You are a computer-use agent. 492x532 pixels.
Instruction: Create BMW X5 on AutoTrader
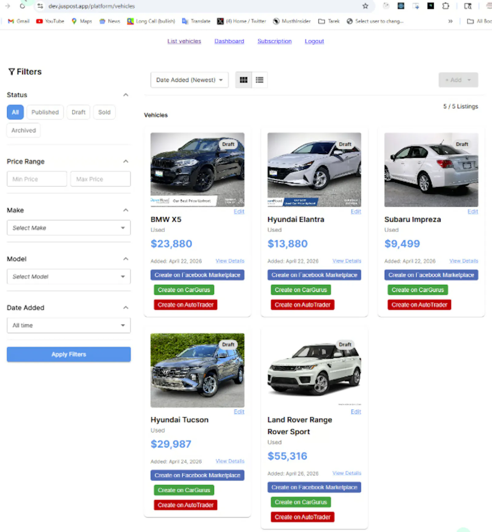coord(186,305)
